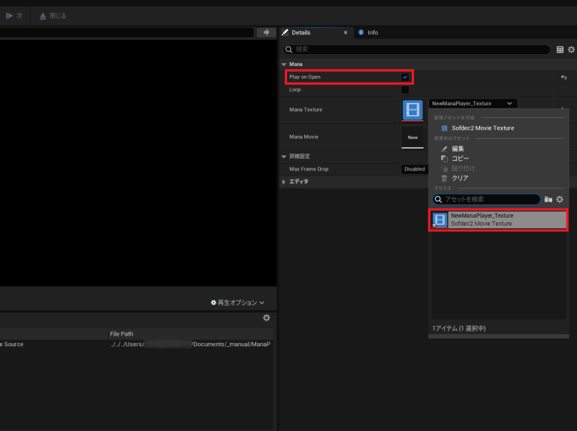This screenshot has width=577, height=431.
Task: Close the Details tab with its X
Action: (346, 33)
